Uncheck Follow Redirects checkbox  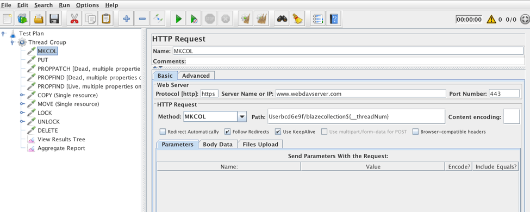coord(227,132)
